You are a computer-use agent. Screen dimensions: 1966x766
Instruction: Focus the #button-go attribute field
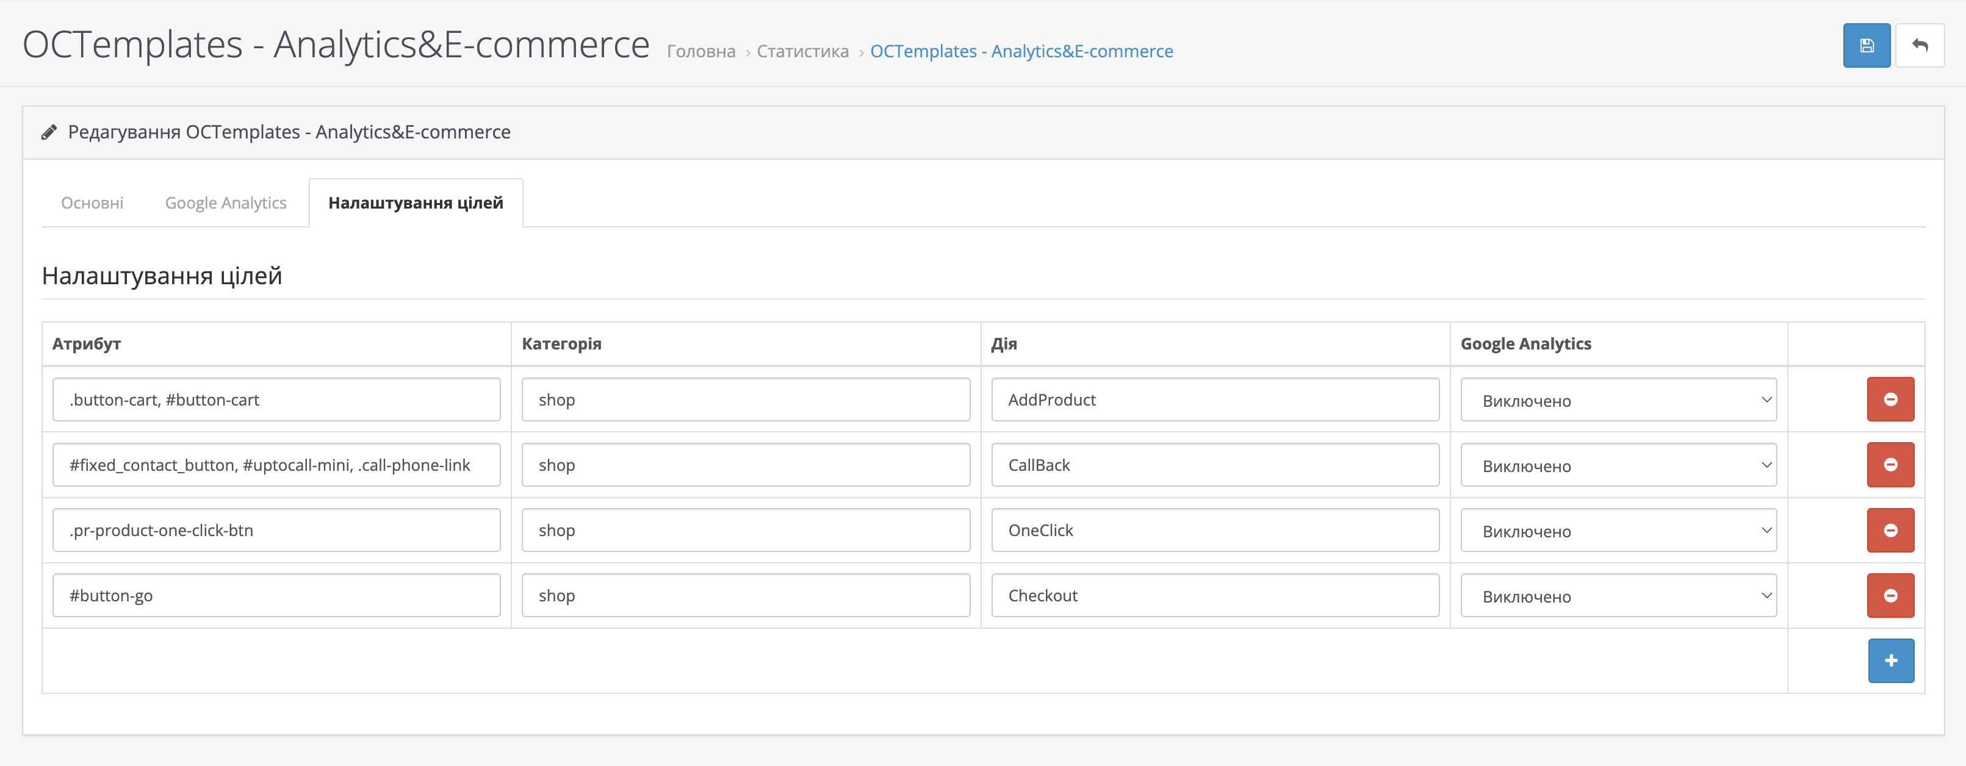pyautogui.click(x=276, y=596)
